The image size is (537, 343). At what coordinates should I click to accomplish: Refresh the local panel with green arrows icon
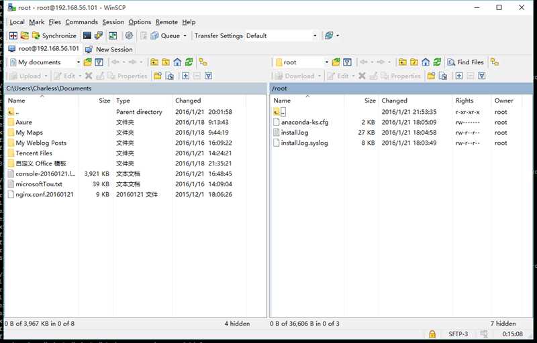(189, 62)
